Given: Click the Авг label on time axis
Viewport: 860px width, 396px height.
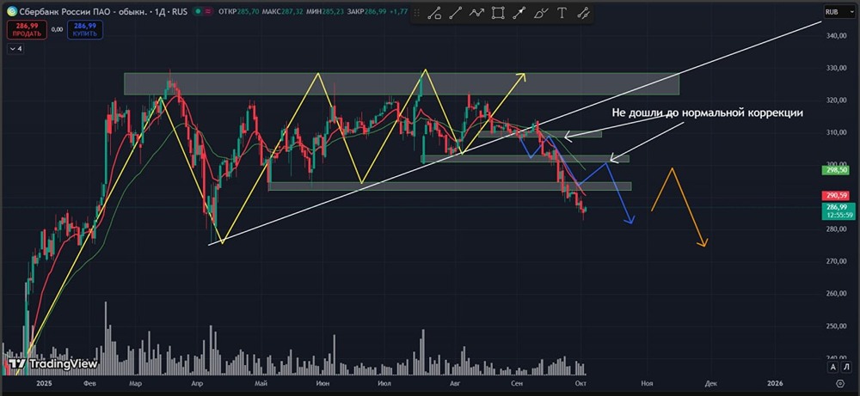Looking at the screenshot, I should 454,383.
